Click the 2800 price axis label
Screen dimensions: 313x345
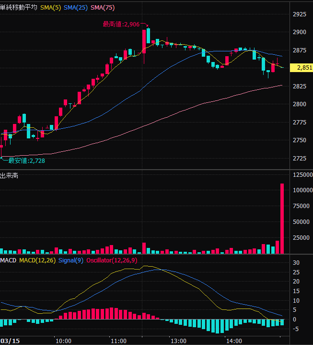point(300,104)
